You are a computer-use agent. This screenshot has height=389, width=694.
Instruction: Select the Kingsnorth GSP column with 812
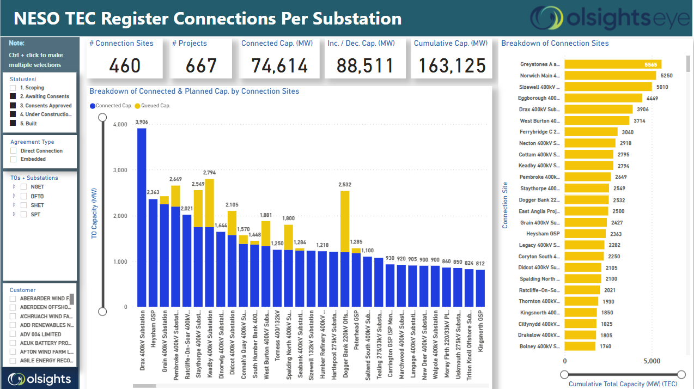pos(480,288)
